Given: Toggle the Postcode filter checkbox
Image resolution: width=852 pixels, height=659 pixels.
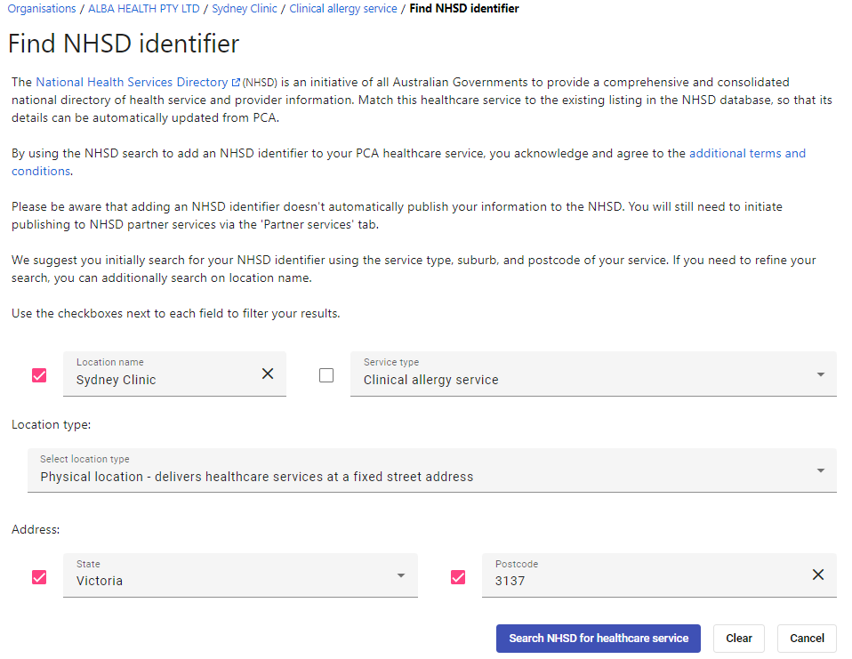Looking at the screenshot, I should pos(458,577).
